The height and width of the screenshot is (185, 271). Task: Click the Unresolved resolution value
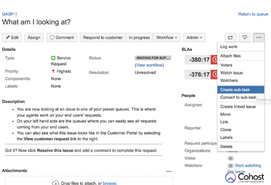[x=145, y=72]
